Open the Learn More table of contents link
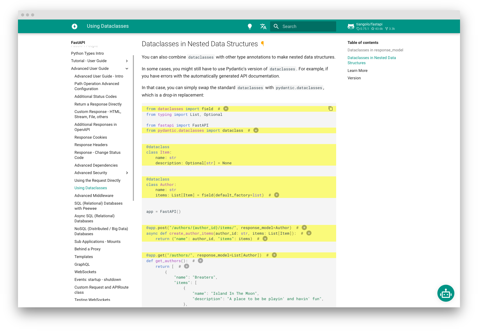 (x=357, y=70)
